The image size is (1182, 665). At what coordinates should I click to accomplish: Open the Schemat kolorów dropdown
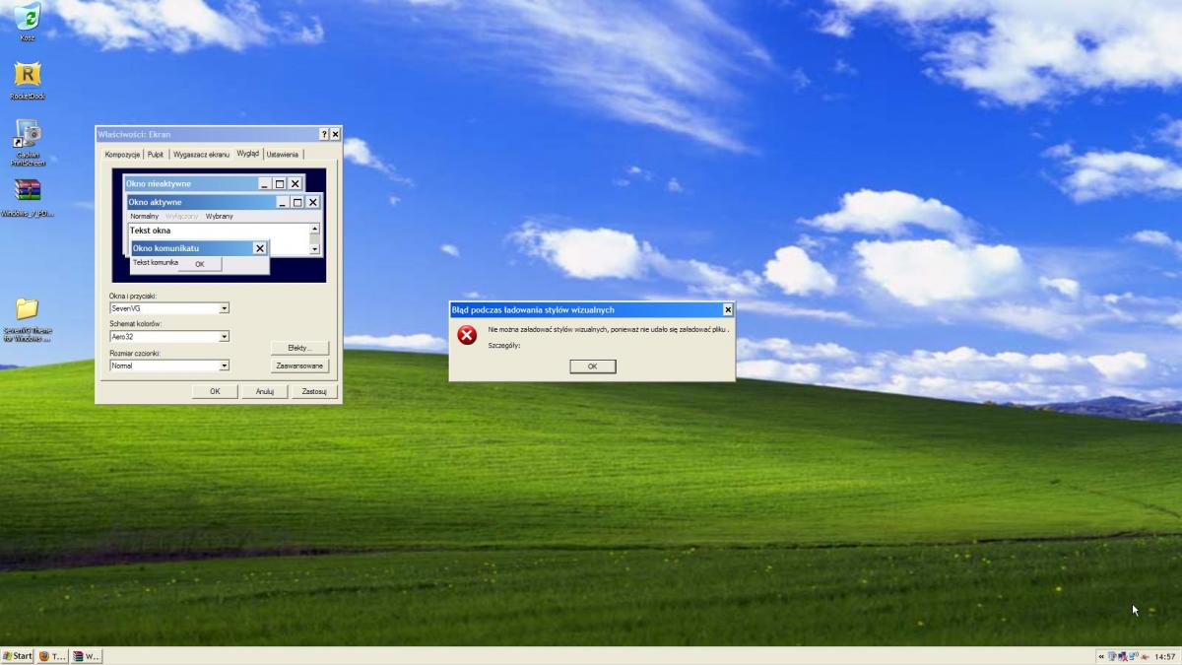tap(225, 336)
